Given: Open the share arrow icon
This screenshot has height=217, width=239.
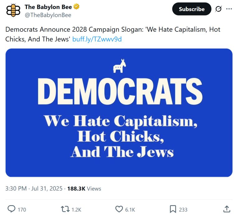Looking at the screenshot, I should [227, 209].
